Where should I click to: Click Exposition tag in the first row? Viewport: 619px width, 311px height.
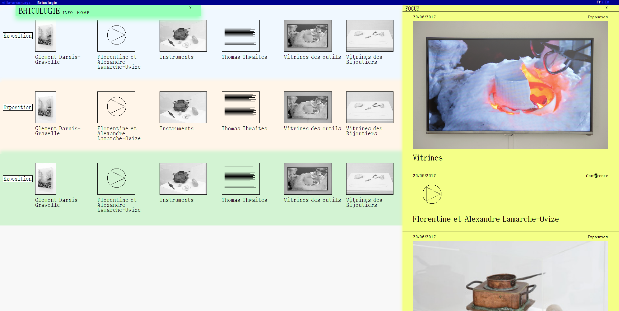(18, 36)
